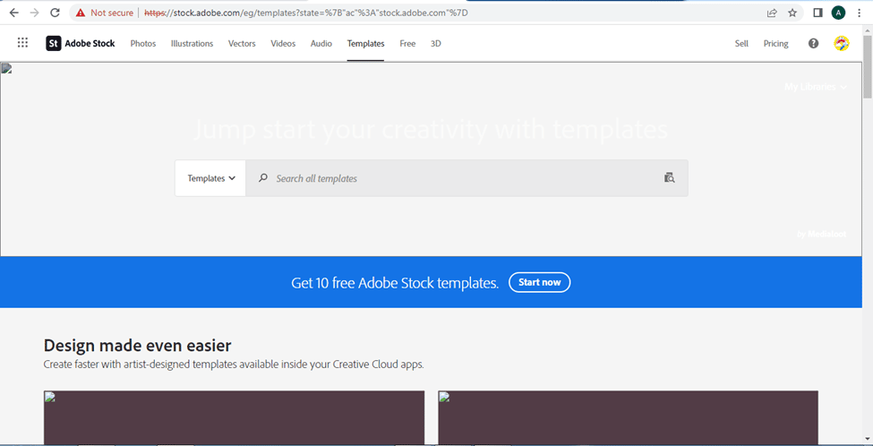Click the by Medialoot credit link
This screenshot has height=446, width=873.
click(822, 235)
